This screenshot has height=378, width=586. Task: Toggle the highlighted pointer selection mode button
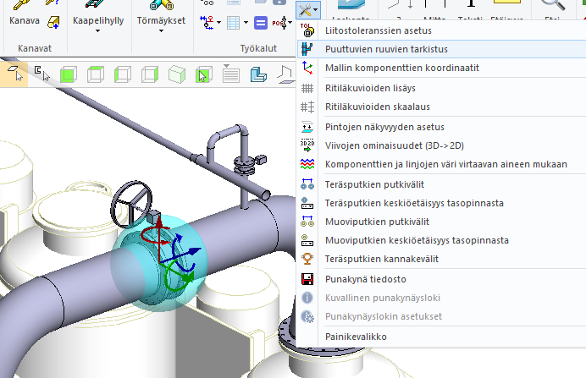tap(14, 75)
